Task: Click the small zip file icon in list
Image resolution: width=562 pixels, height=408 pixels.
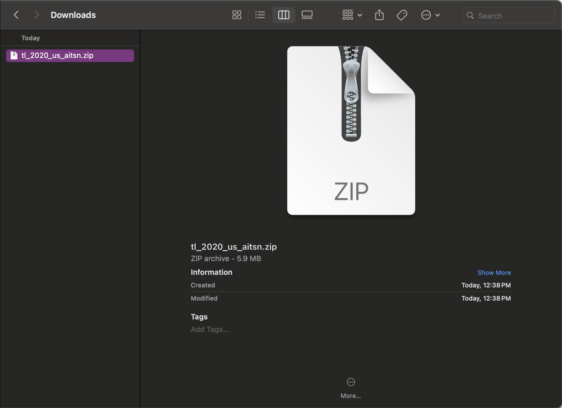Action: 14,55
